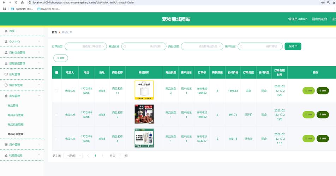The image size is (336, 176).
Task: Open the 订单类型 dropdown
Action: click(85, 46)
